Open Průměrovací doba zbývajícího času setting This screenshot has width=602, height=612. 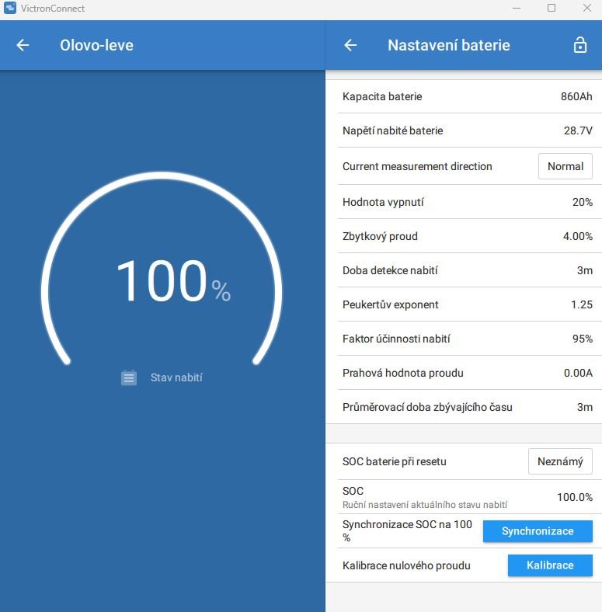[x=464, y=407]
